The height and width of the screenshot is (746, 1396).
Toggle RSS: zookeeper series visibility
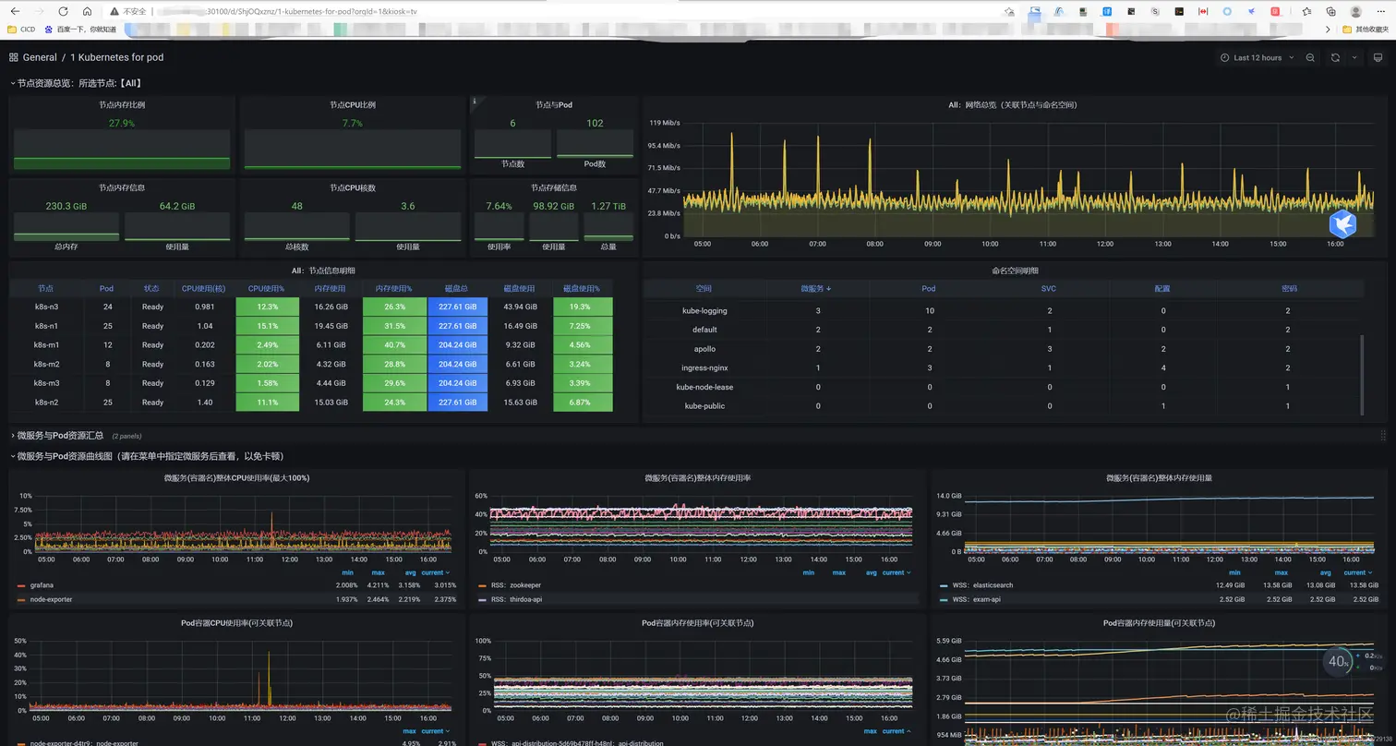[x=515, y=585]
